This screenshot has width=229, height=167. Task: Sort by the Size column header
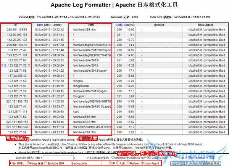[x=127, y=25]
